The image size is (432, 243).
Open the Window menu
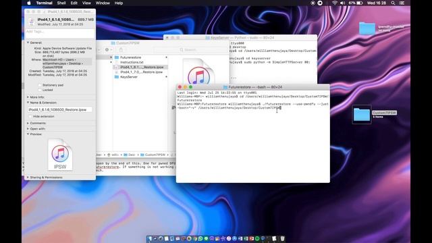pyautogui.click(x=103, y=3)
